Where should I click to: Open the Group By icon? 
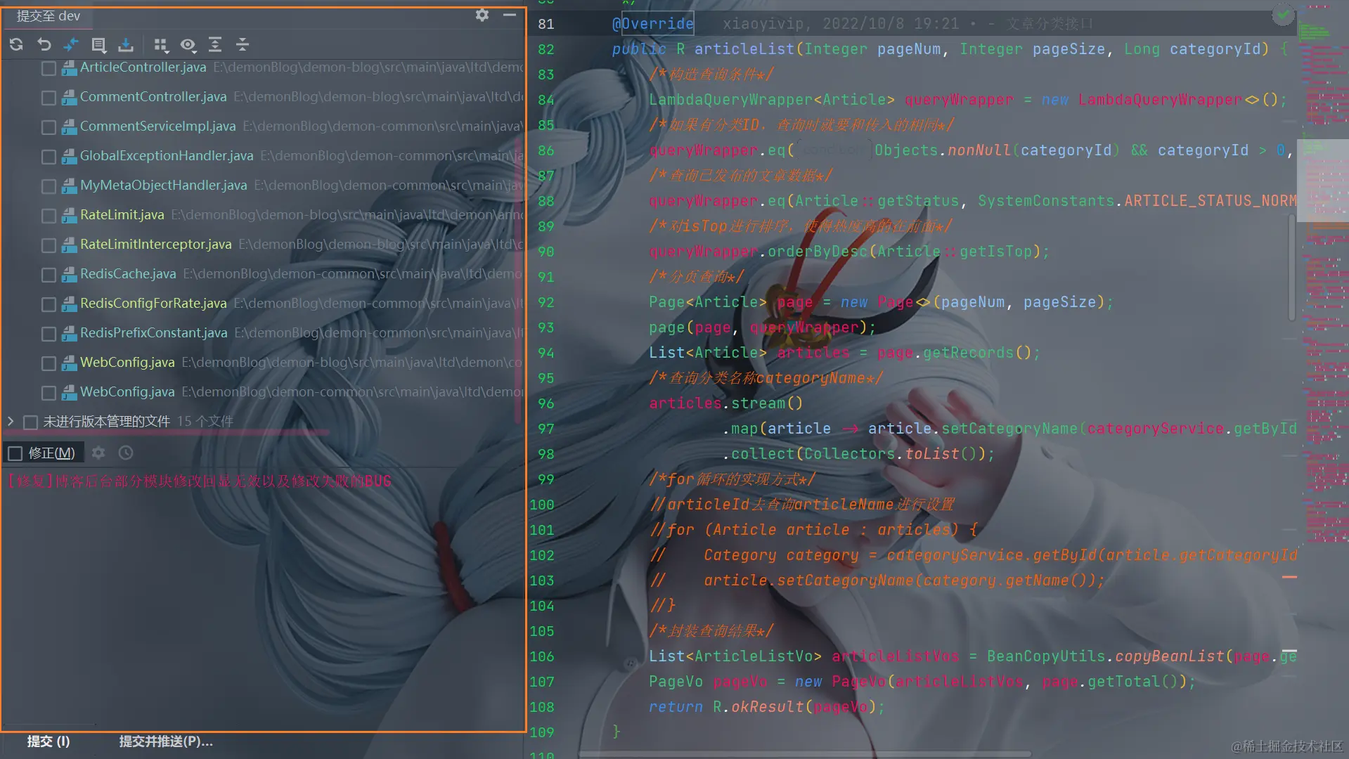click(x=161, y=45)
